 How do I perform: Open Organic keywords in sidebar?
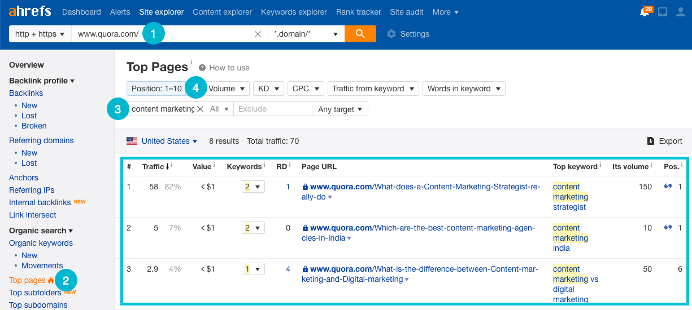coord(41,243)
